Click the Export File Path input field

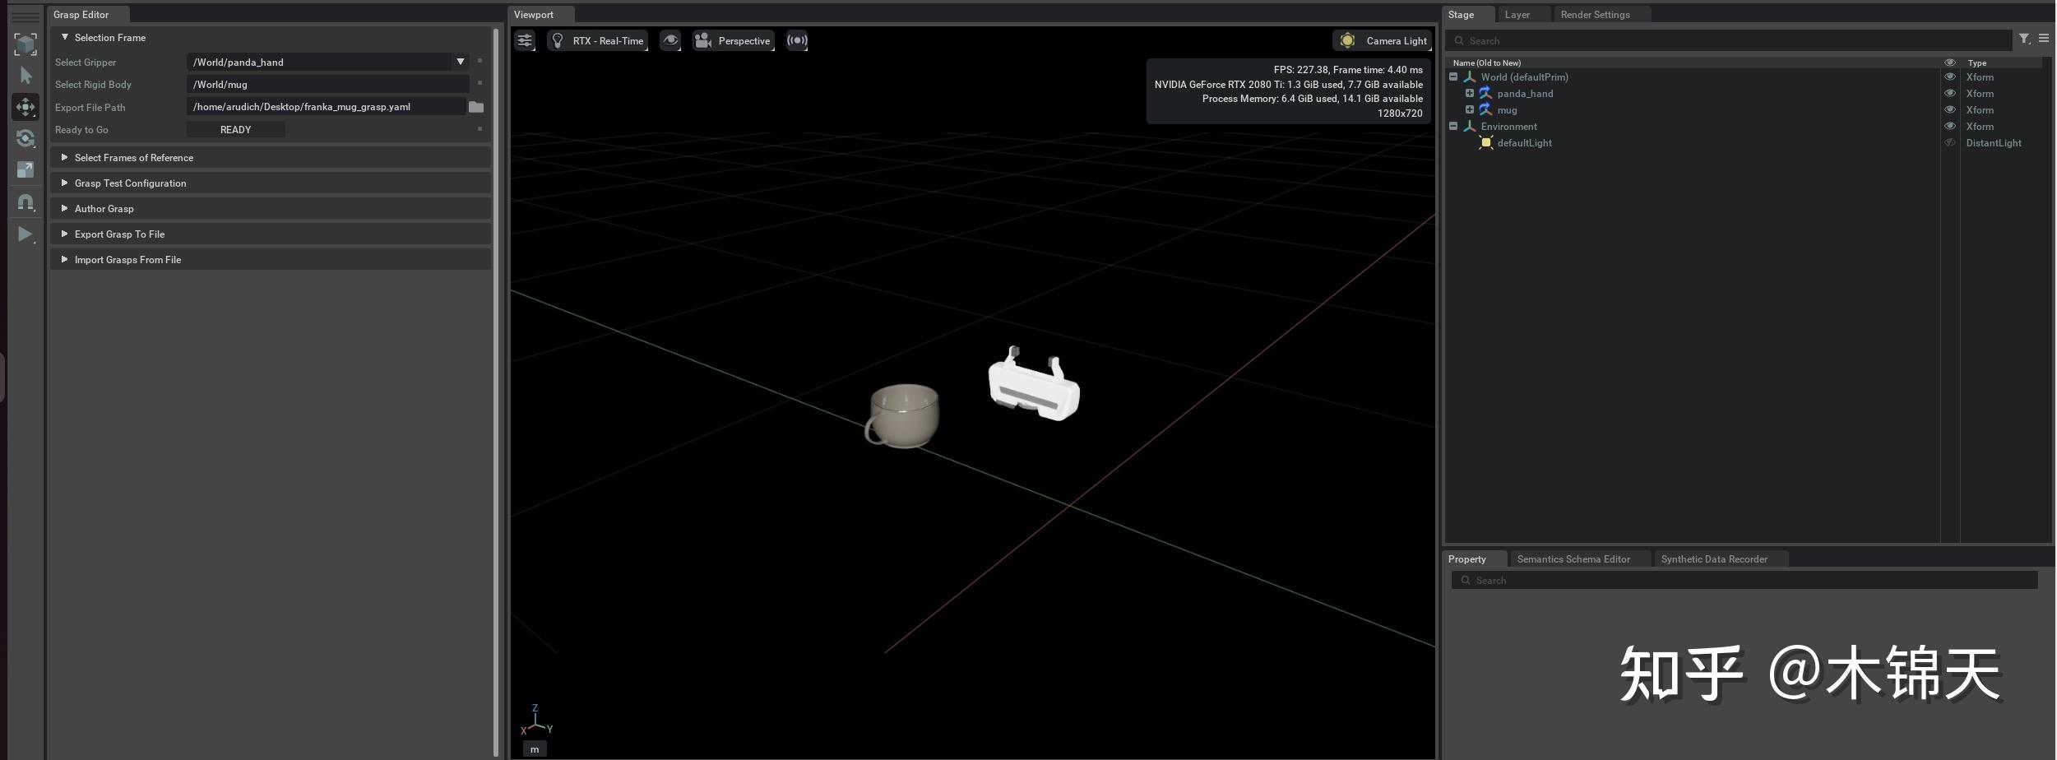327,106
